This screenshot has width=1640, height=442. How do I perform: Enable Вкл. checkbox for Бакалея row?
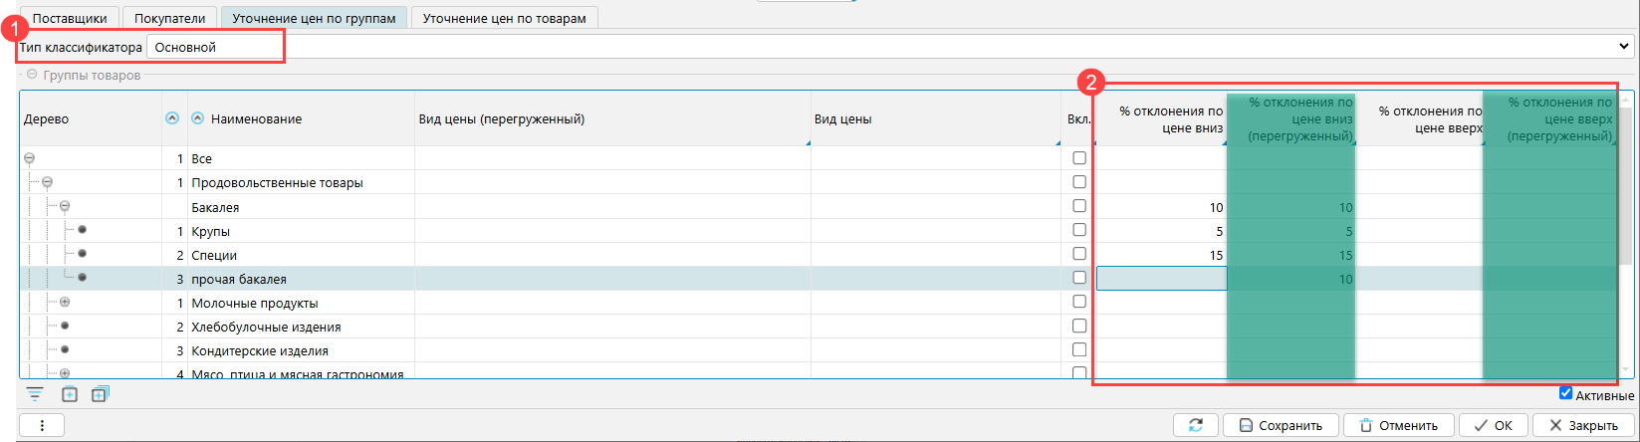tap(1078, 206)
